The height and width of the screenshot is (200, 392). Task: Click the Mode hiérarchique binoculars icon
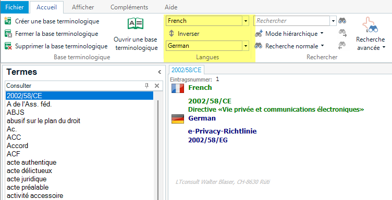coord(259,33)
